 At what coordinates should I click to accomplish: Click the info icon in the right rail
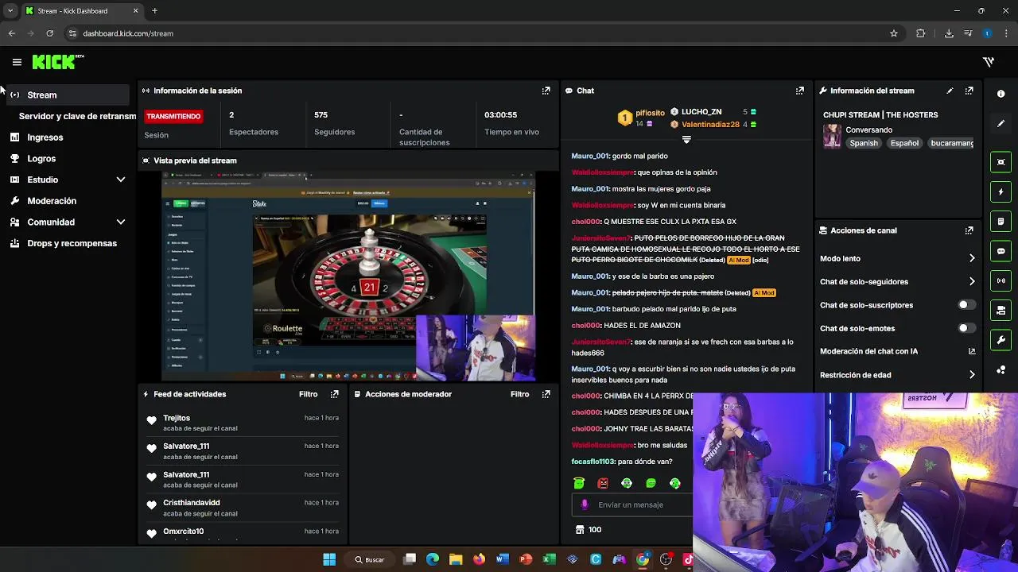[x=1001, y=94]
